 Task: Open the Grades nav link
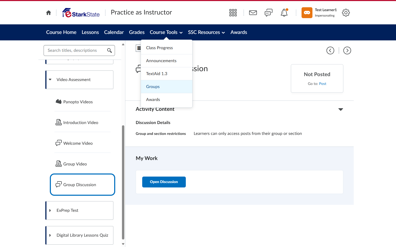pos(137,32)
